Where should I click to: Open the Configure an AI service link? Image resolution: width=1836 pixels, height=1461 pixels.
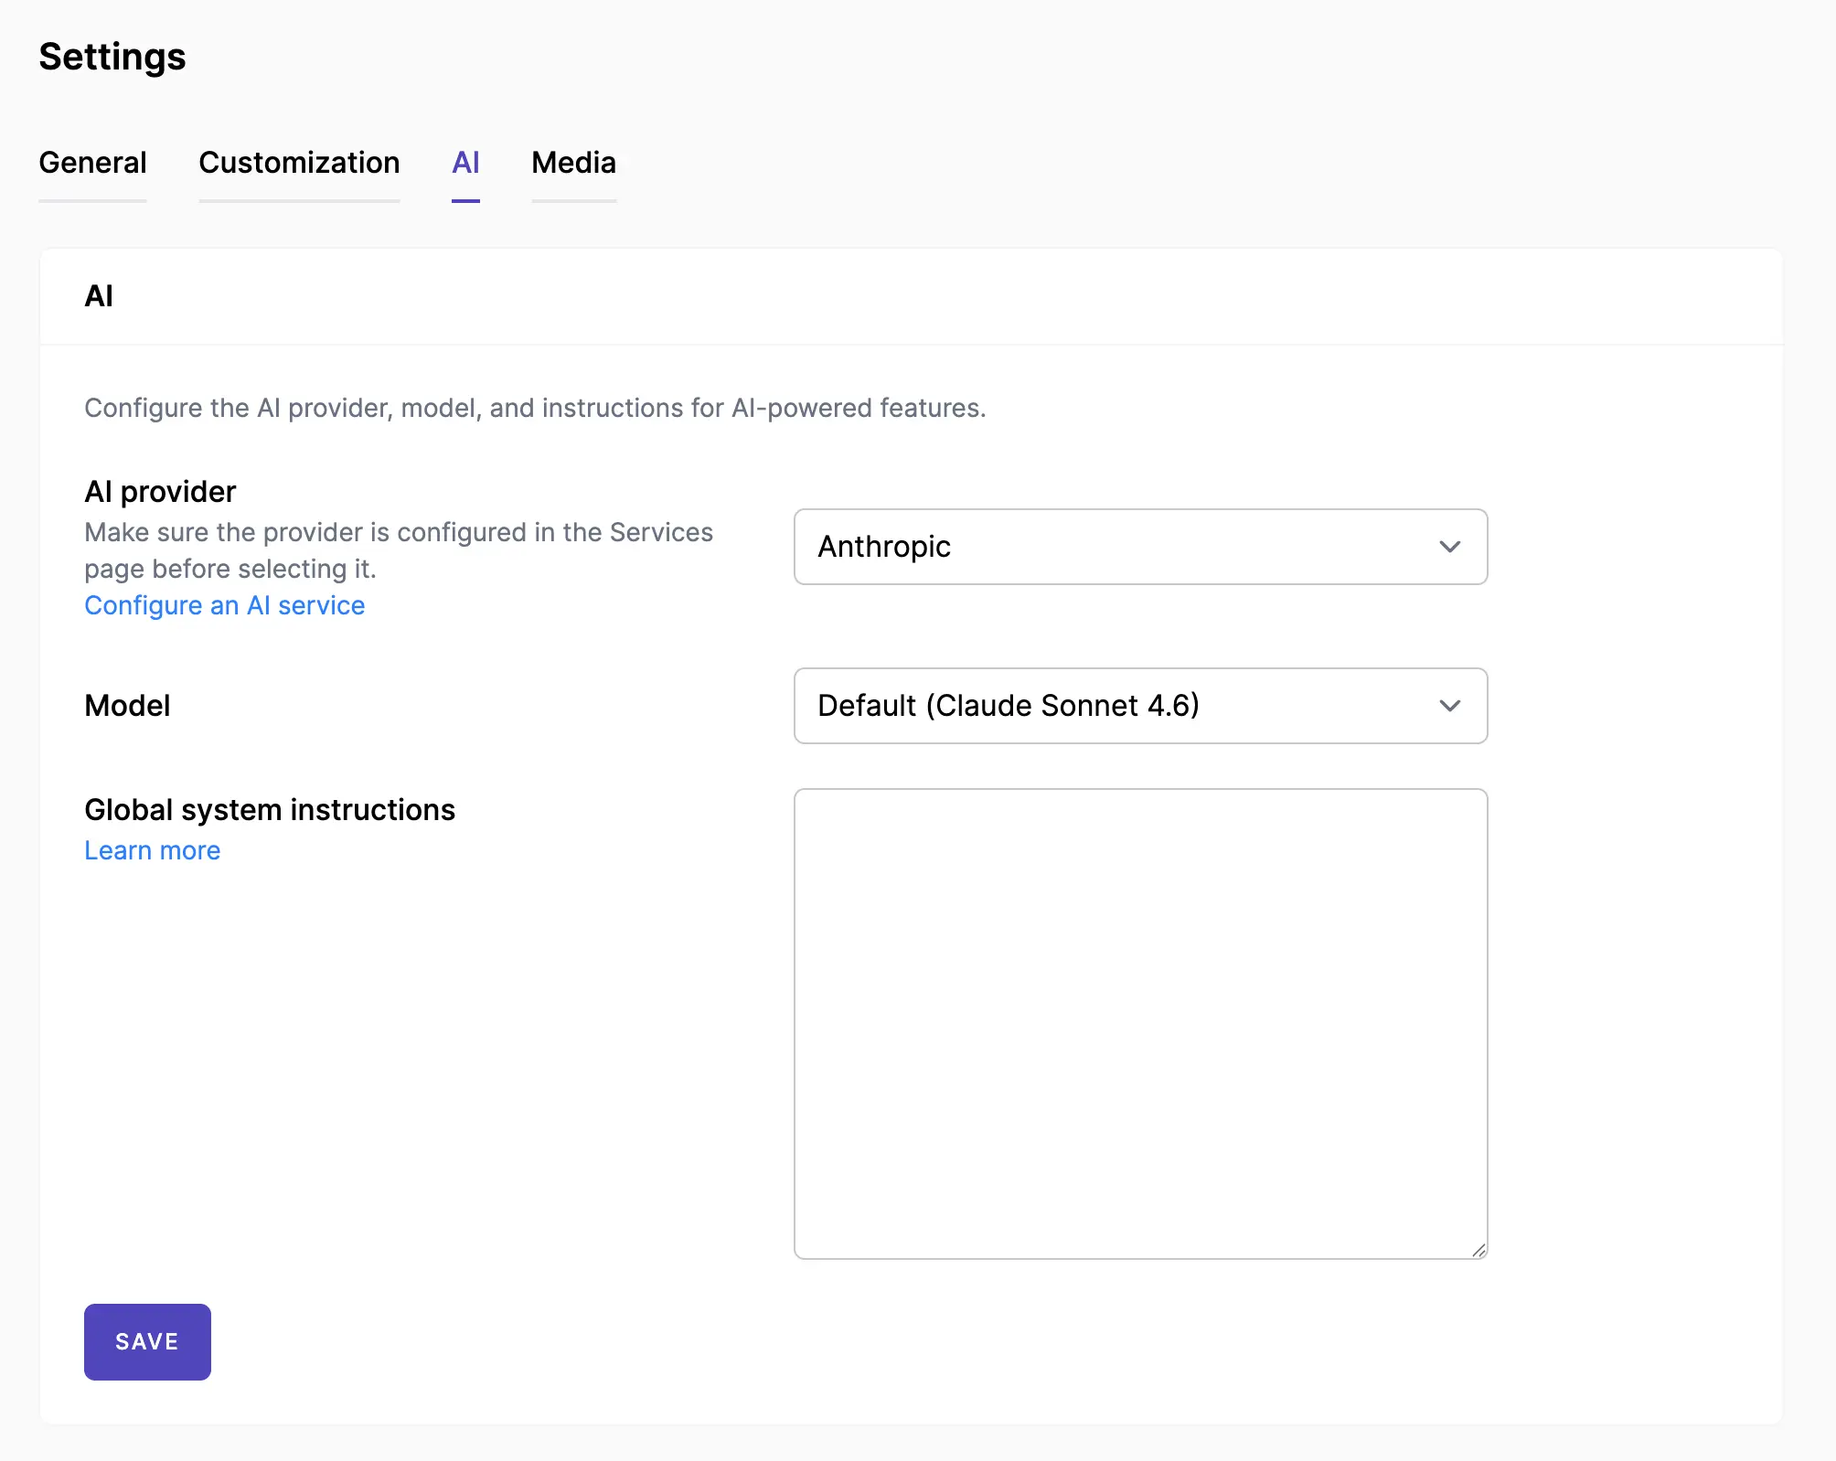224,605
